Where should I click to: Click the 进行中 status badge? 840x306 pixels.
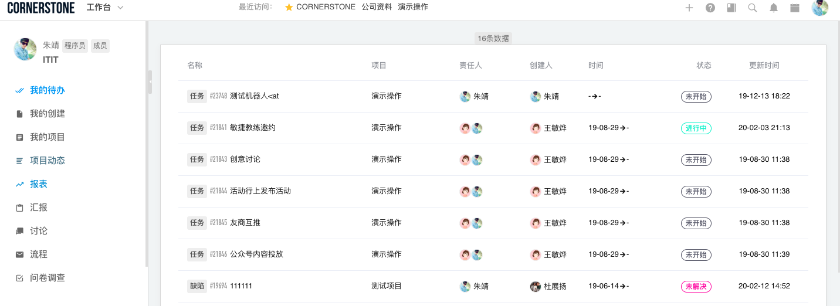pyautogui.click(x=696, y=128)
